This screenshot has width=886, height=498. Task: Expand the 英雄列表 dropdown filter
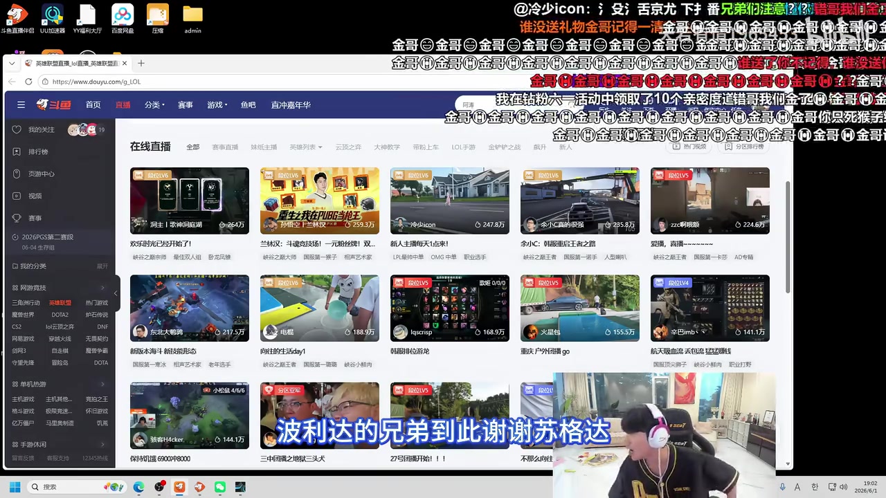[x=306, y=147]
